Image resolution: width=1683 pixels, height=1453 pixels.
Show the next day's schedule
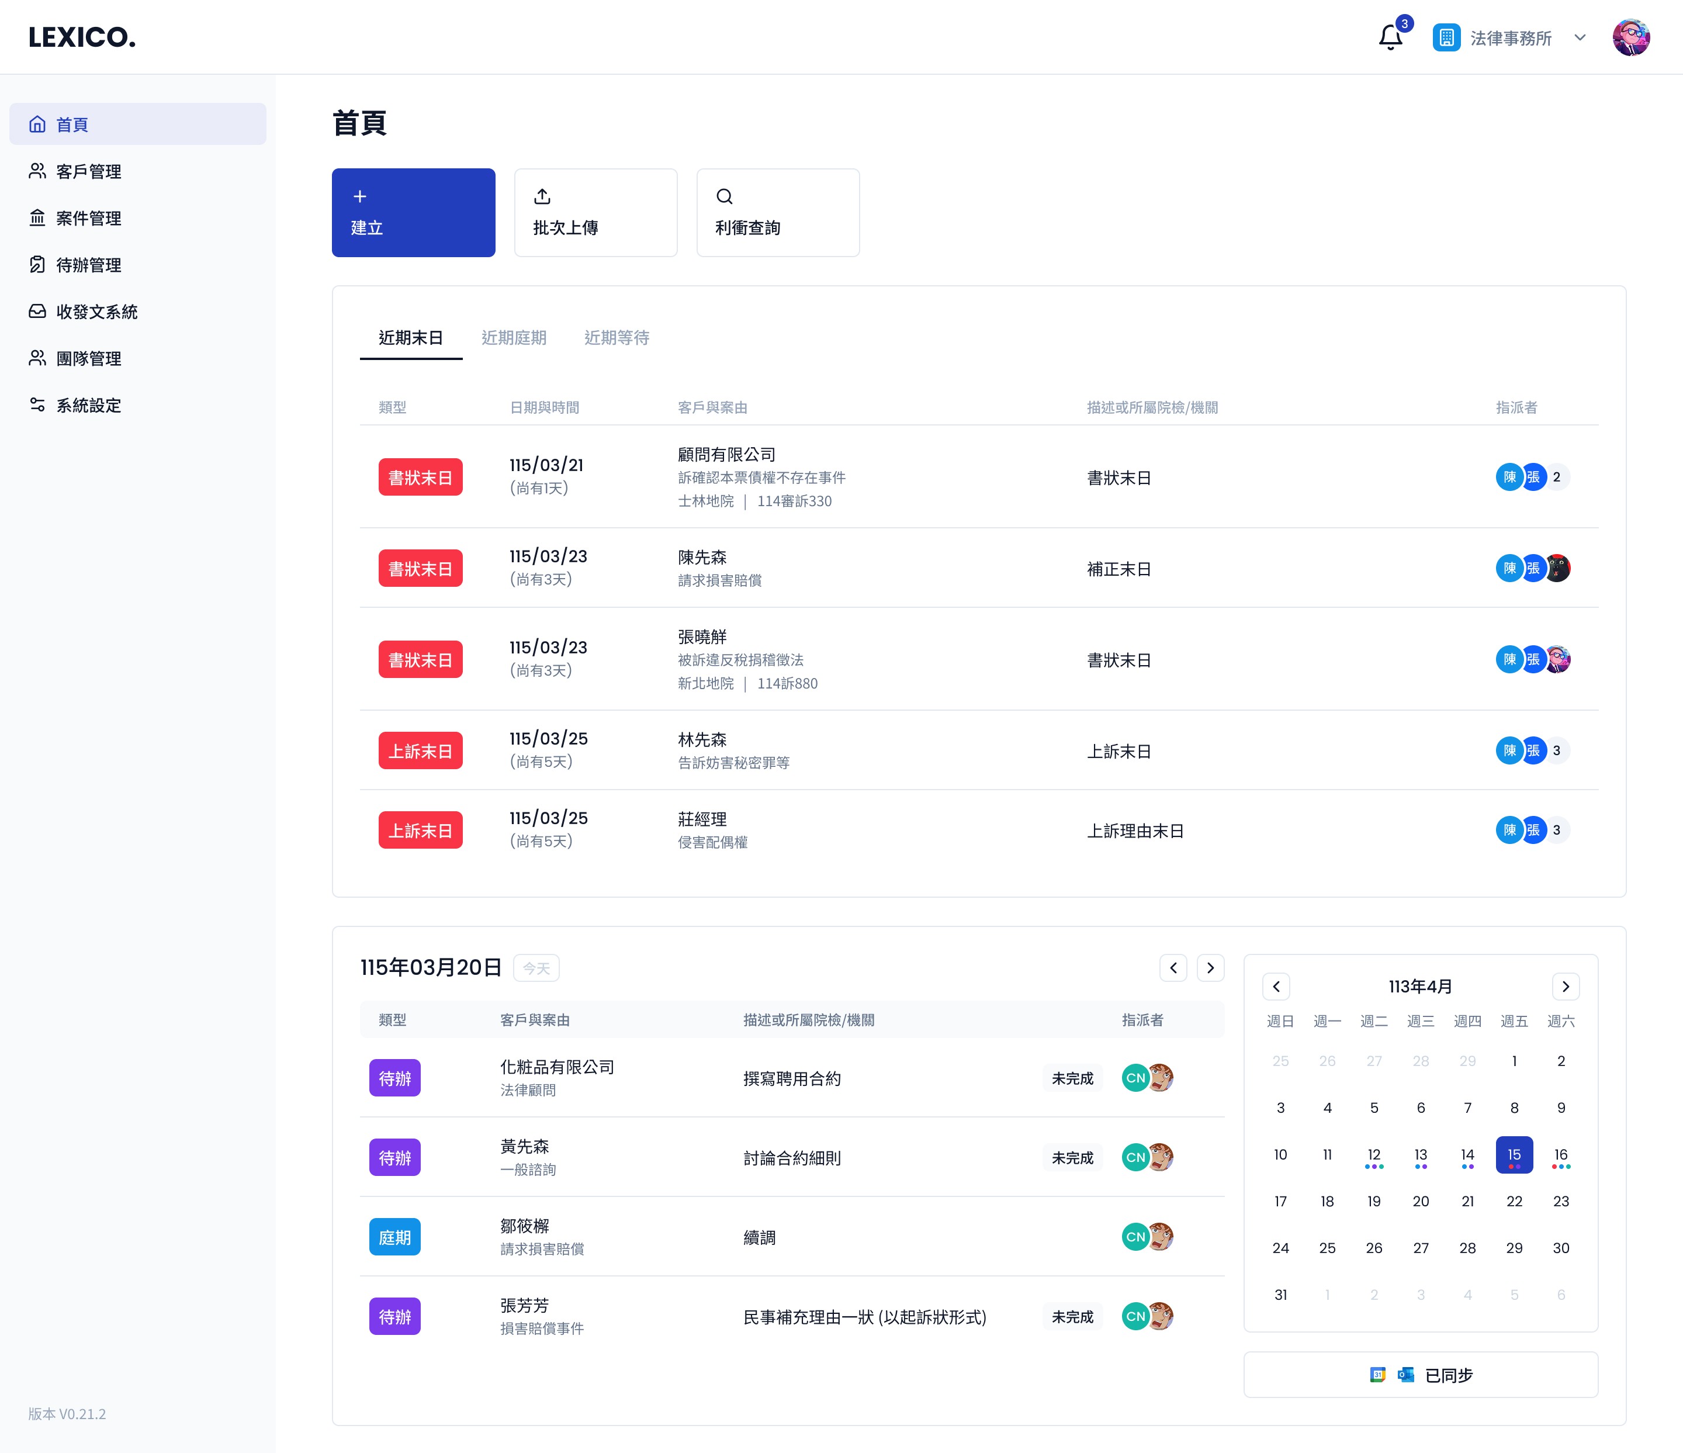point(1210,967)
